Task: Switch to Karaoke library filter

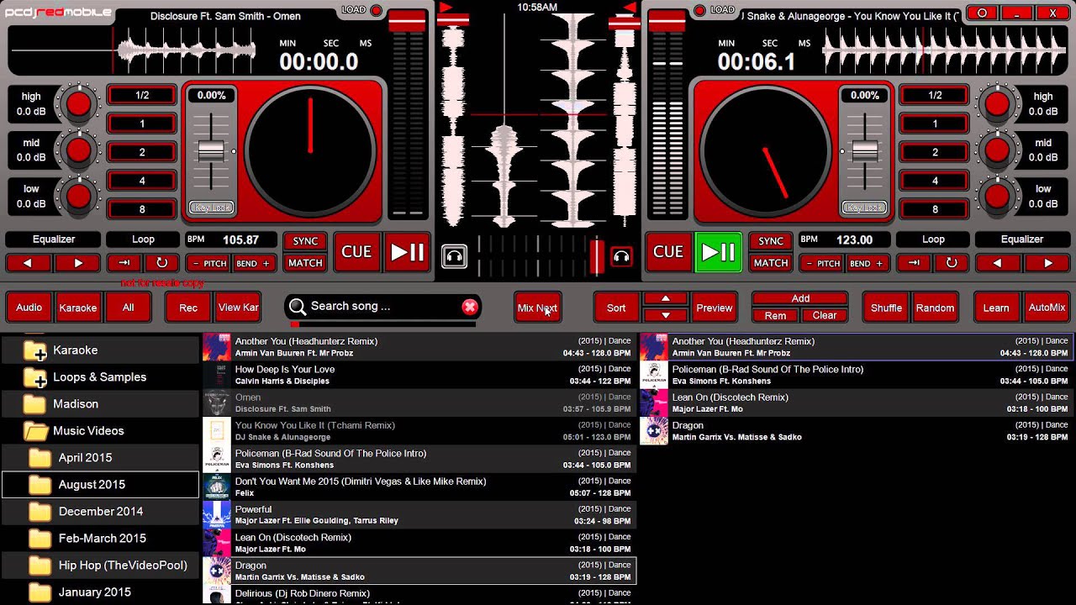Action: (x=78, y=308)
